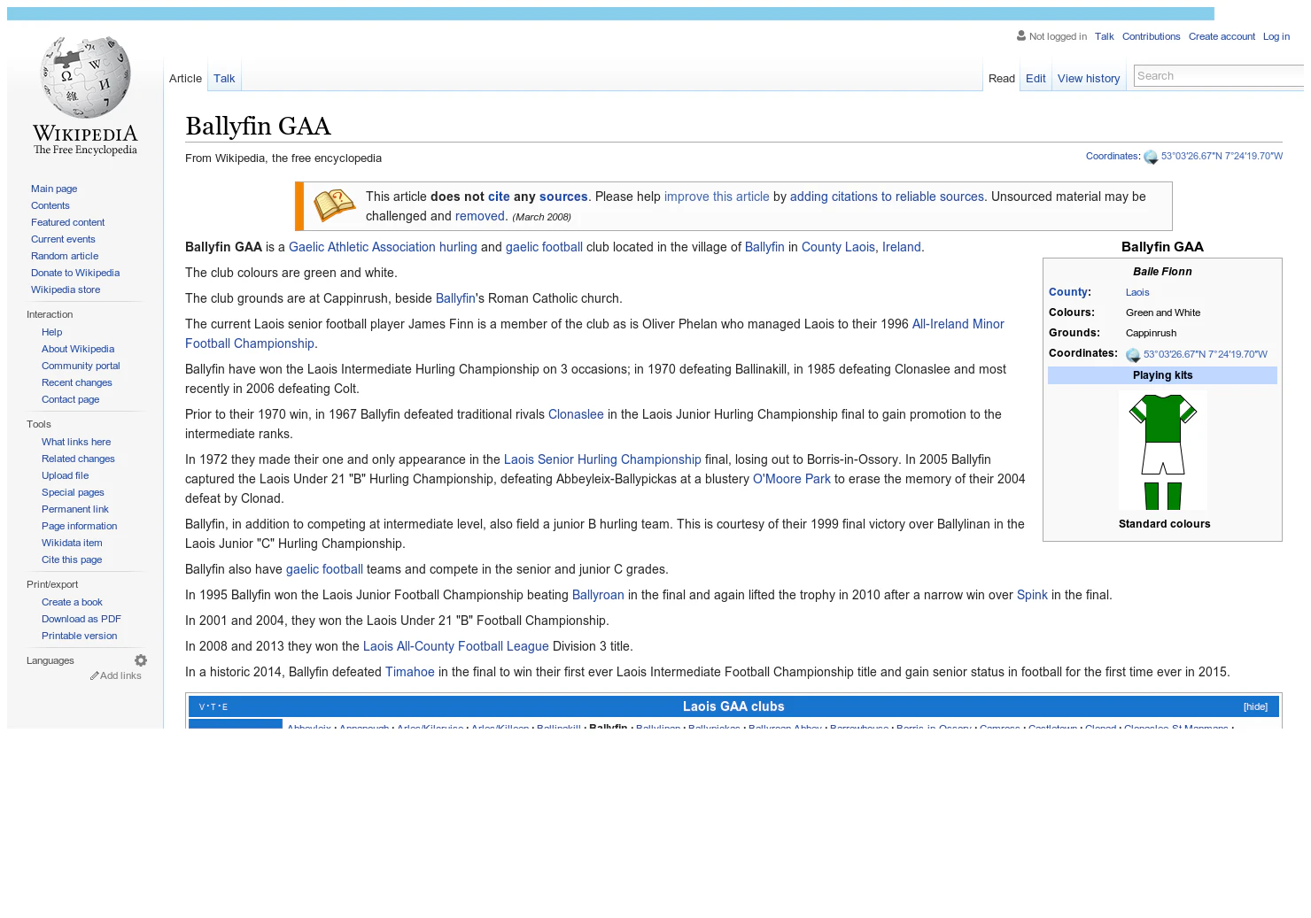Viewport: 1311px width, 918px height.
Task: Click the pencil Add links icon
Action: (94, 676)
